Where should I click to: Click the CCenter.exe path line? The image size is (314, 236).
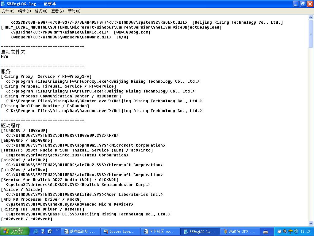tap(104, 101)
